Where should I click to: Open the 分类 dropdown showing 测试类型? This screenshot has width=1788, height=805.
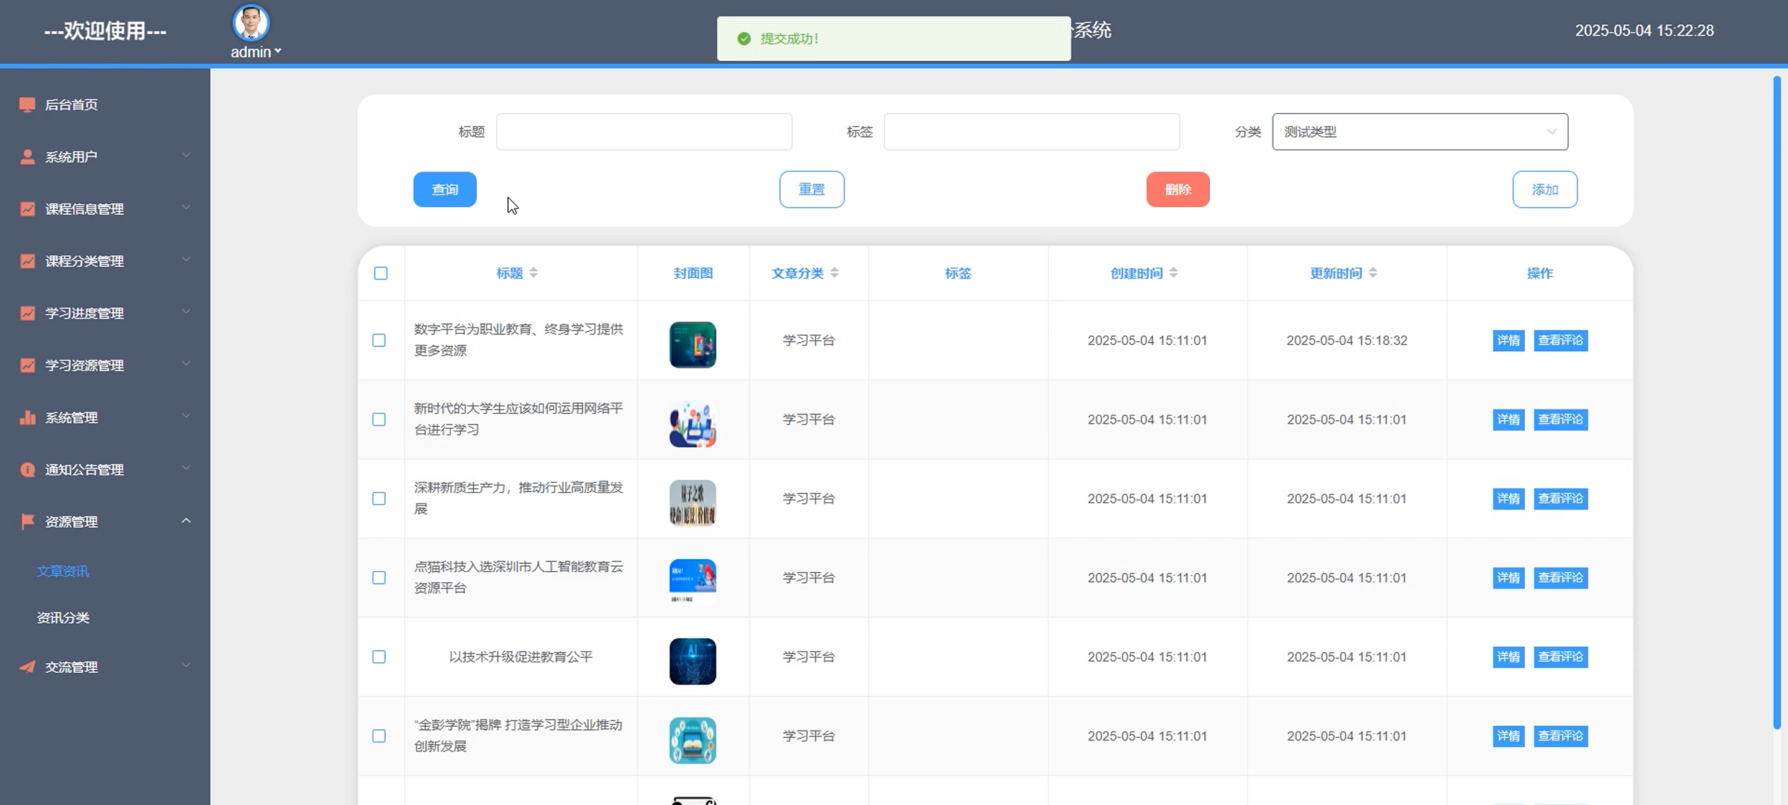(1420, 132)
